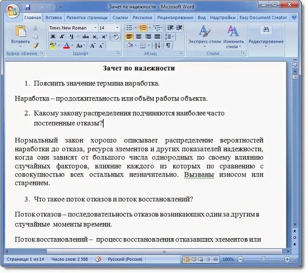The height and width of the screenshot is (273, 308).
Task: Toggle superscript x² formatting
Action: click(104, 37)
